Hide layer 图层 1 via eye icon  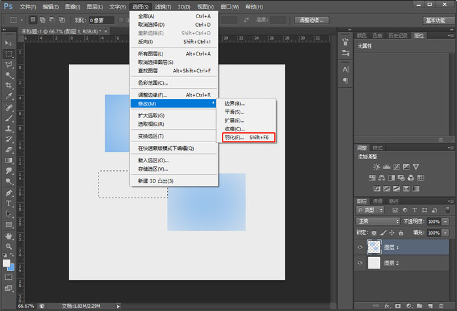coord(360,247)
